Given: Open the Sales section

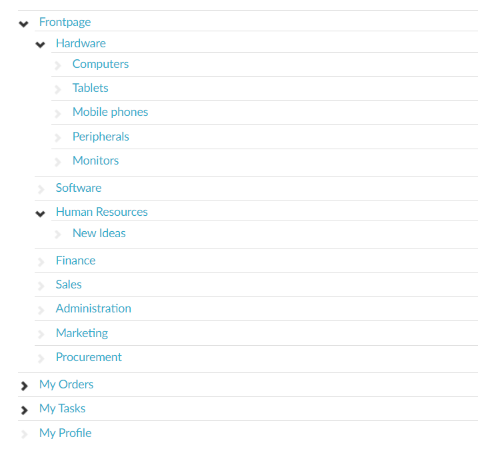Looking at the screenshot, I should tap(69, 284).
